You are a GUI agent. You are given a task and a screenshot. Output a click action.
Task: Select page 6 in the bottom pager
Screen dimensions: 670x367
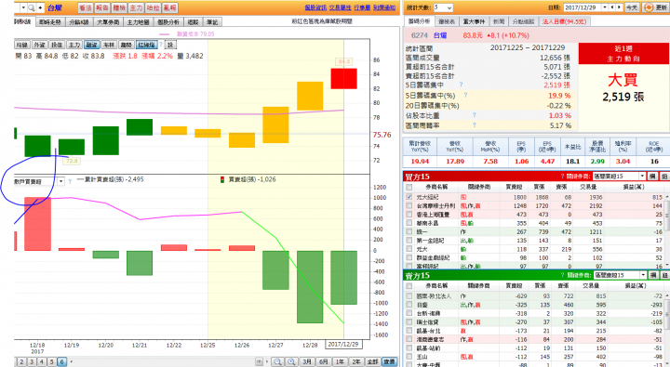coord(61,361)
